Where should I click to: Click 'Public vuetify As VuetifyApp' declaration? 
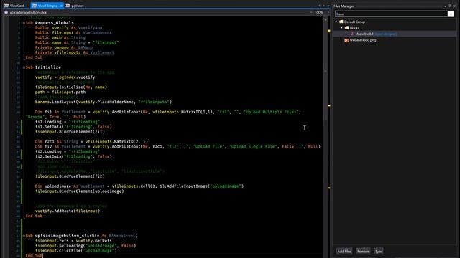[69, 28]
